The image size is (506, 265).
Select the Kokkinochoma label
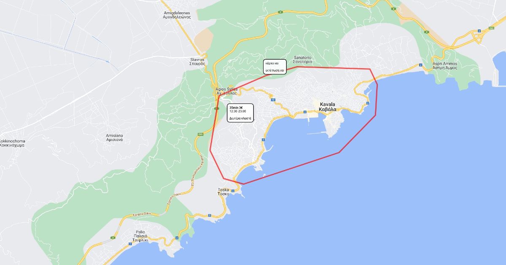12,143
